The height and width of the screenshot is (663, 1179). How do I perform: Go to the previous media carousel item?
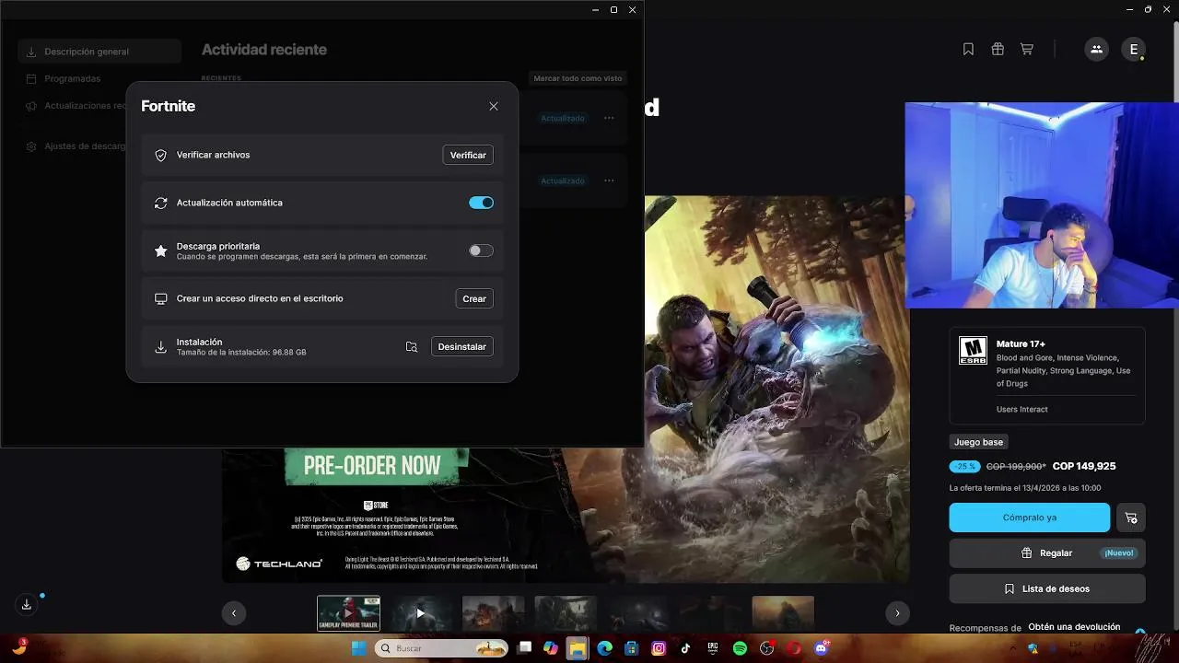pyautogui.click(x=234, y=613)
